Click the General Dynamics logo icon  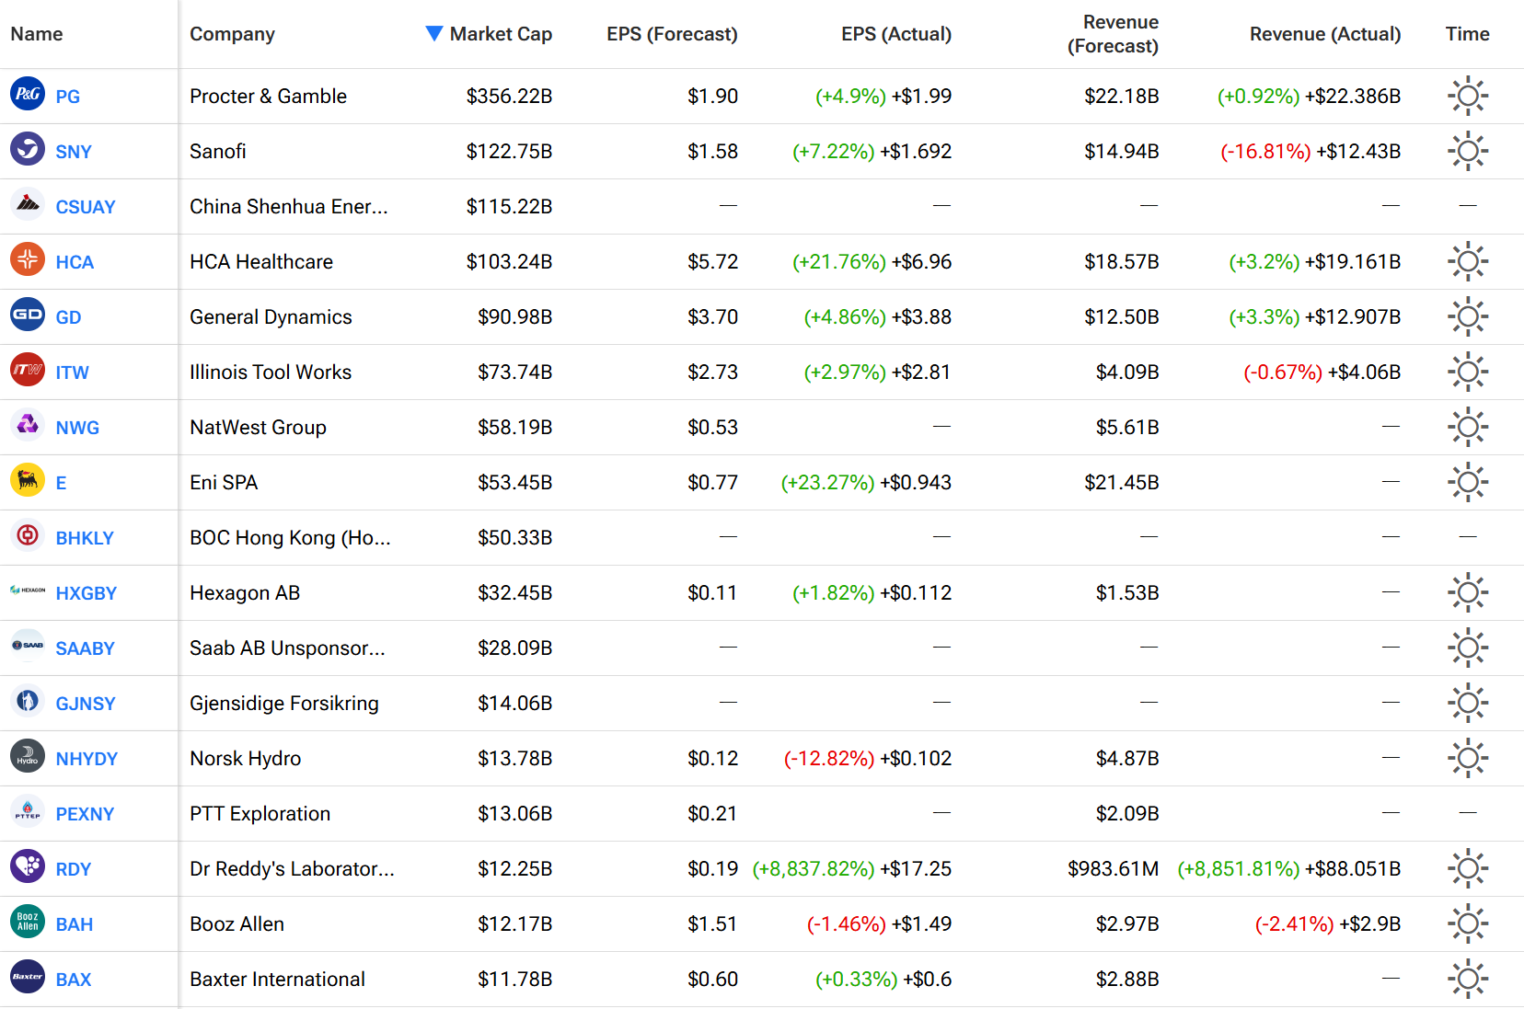(x=28, y=315)
